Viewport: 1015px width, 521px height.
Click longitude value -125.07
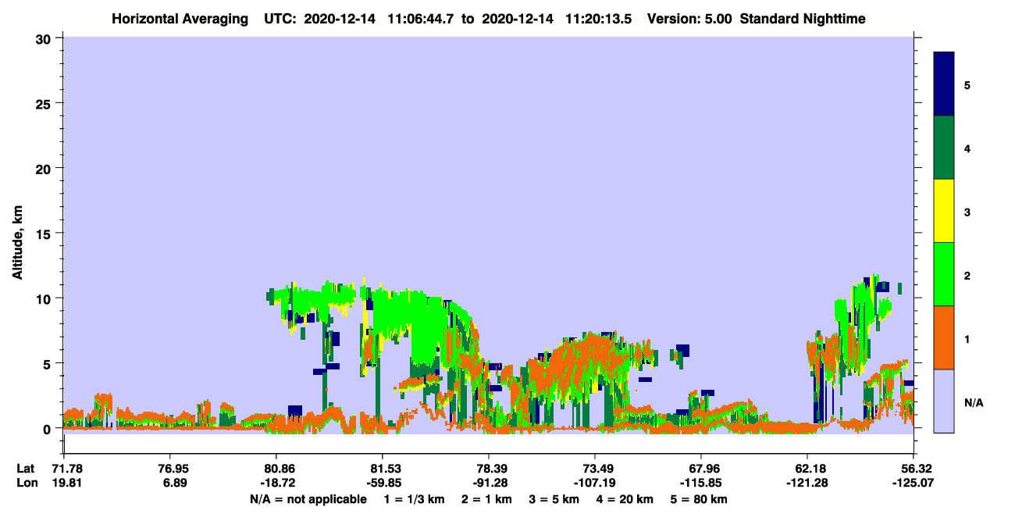(913, 483)
